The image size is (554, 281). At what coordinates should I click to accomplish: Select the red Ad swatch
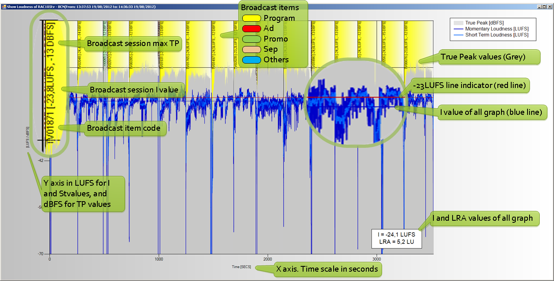(x=251, y=29)
